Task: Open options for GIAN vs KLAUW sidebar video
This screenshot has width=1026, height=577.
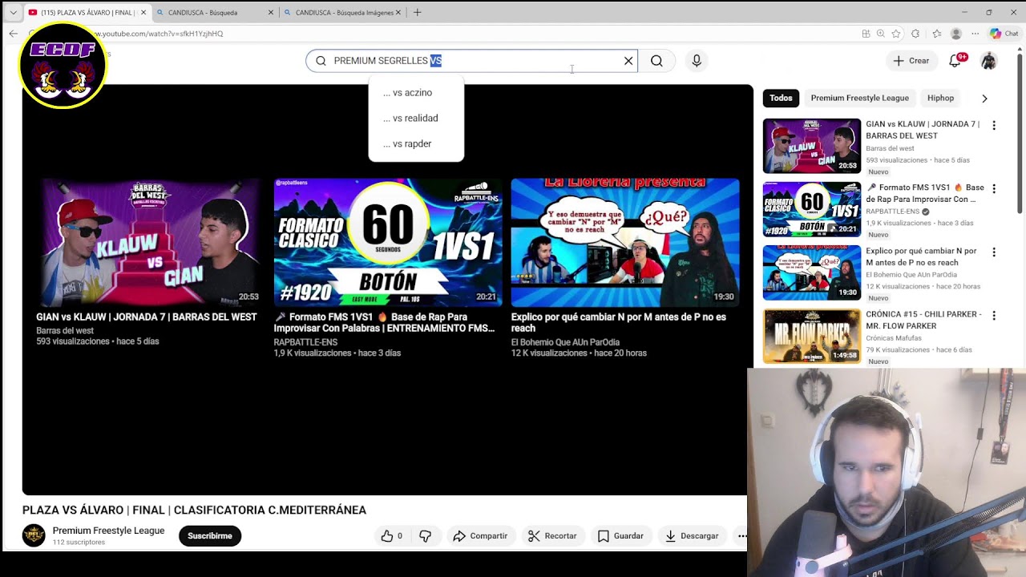Action: click(994, 126)
